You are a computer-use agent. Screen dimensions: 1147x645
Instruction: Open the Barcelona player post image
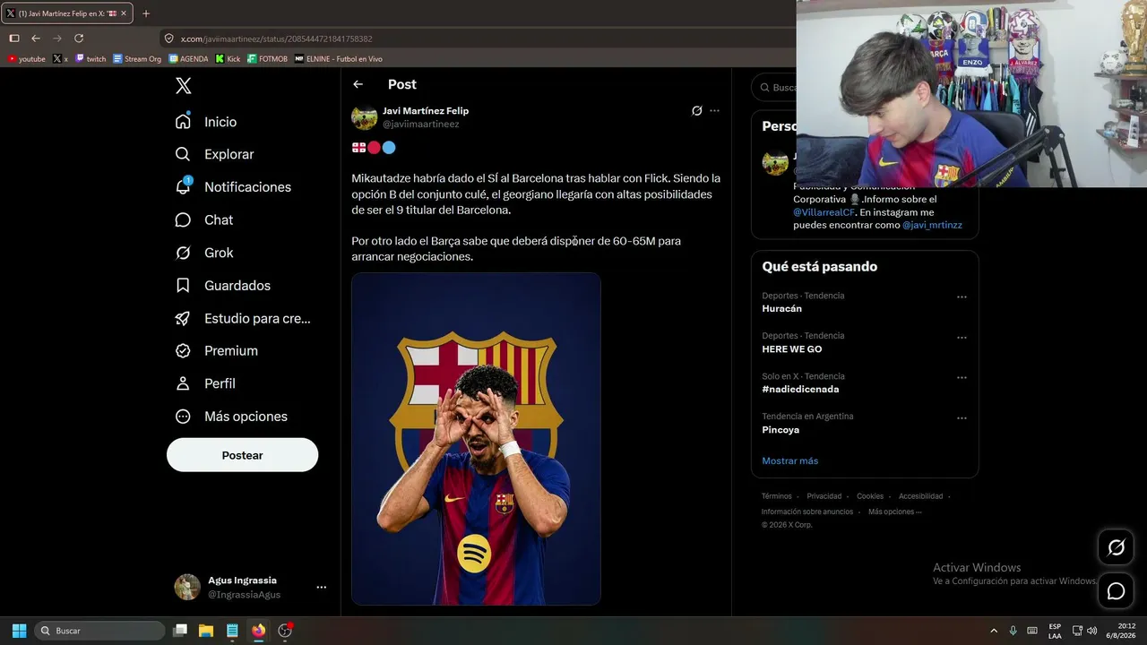(x=476, y=439)
